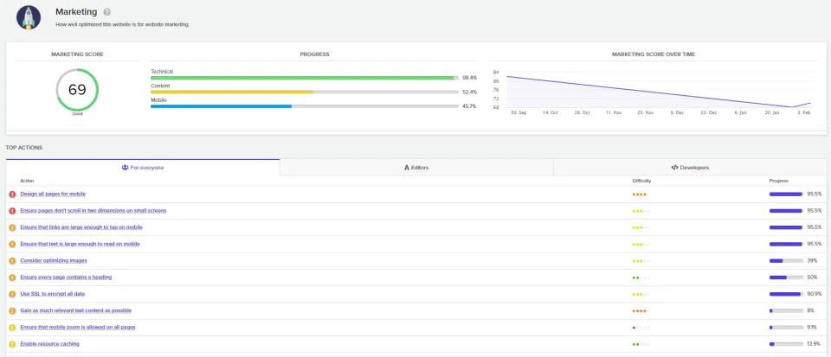Click the 45.7% Mobile value
Image resolution: width=831 pixels, height=357 pixels.
click(x=469, y=106)
